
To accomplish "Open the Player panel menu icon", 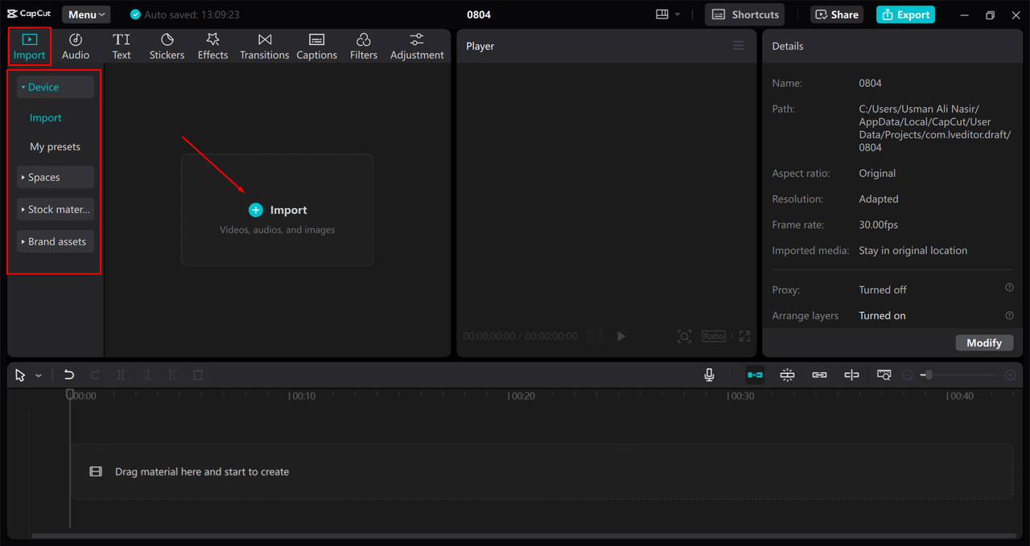I will point(738,46).
